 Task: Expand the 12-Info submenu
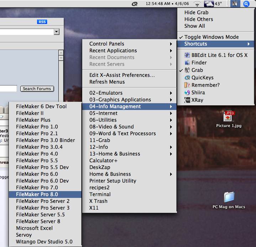point(130,147)
